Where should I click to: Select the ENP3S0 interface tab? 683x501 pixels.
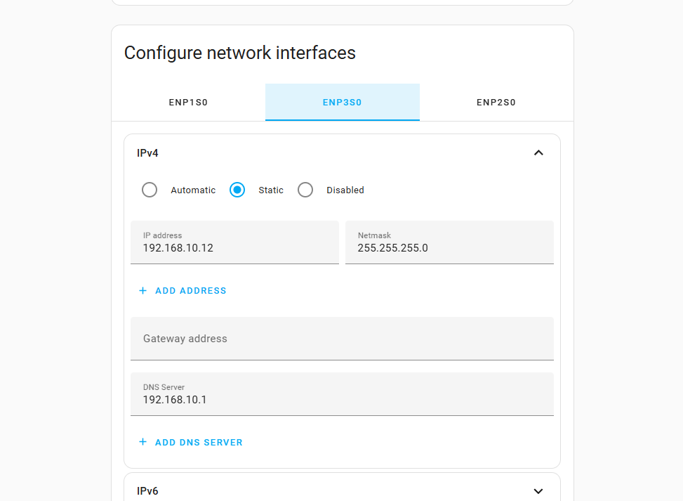click(342, 103)
